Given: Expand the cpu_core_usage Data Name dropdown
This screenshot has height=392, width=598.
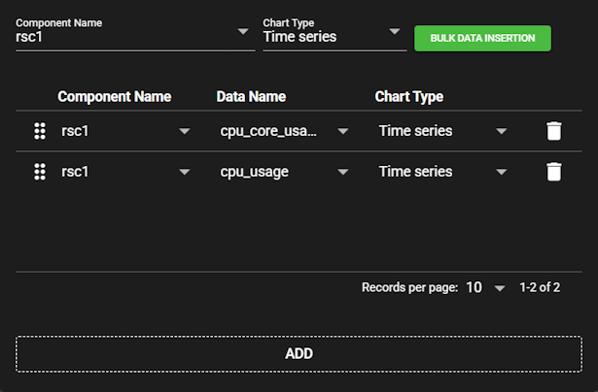Looking at the screenshot, I should 342,132.
